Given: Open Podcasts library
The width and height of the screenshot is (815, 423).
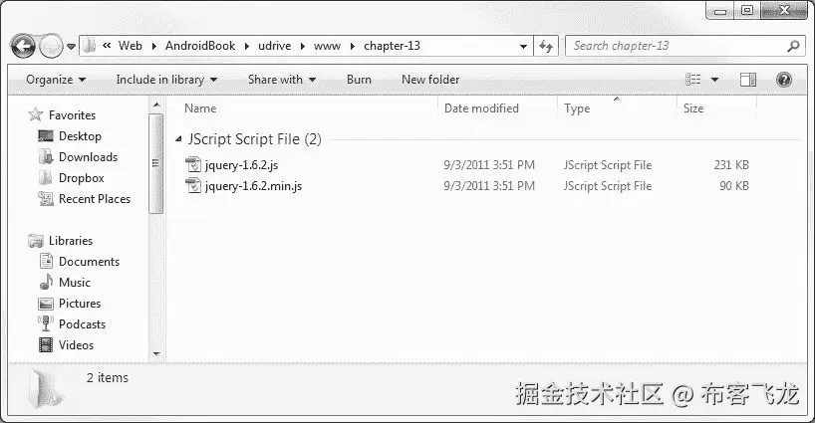Looking at the screenshot, I should point(82,324).
